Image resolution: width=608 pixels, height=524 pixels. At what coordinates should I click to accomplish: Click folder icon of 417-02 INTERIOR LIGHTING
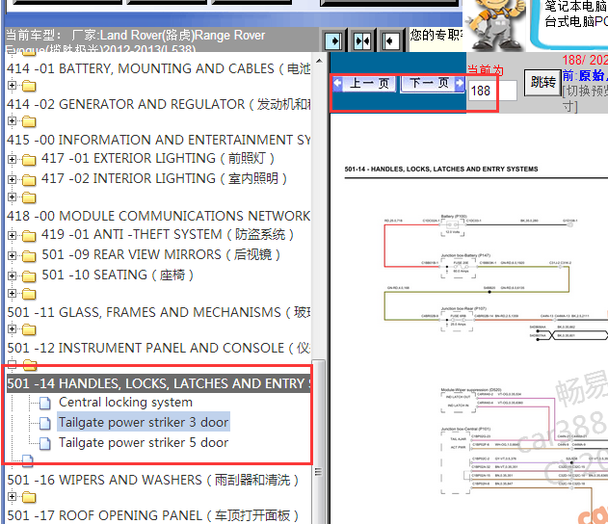coord(29,180)
